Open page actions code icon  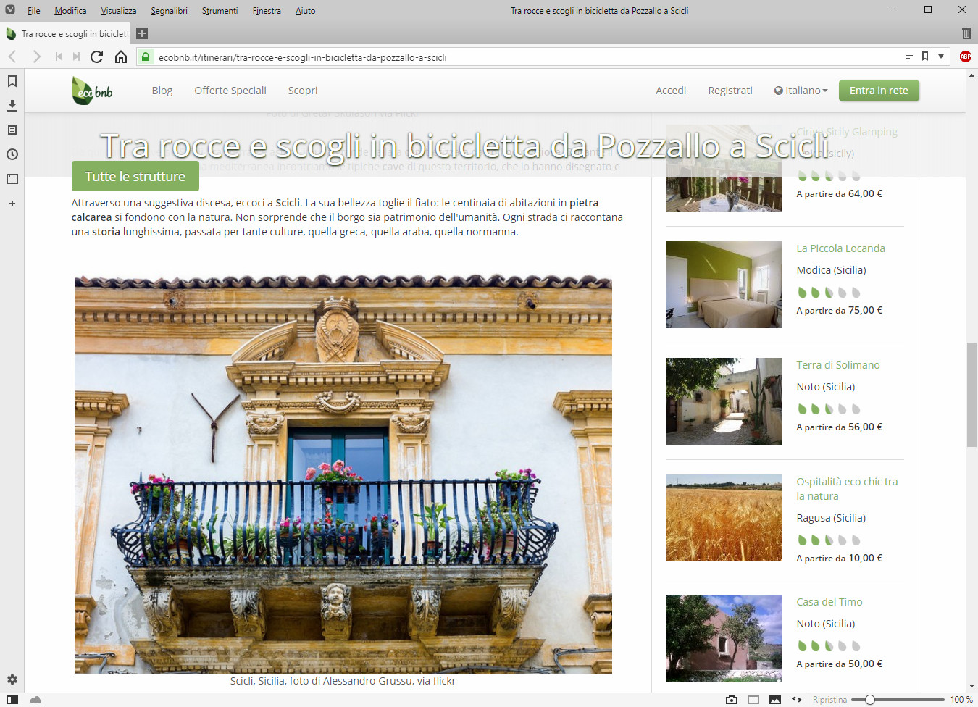tap(797, 700)
